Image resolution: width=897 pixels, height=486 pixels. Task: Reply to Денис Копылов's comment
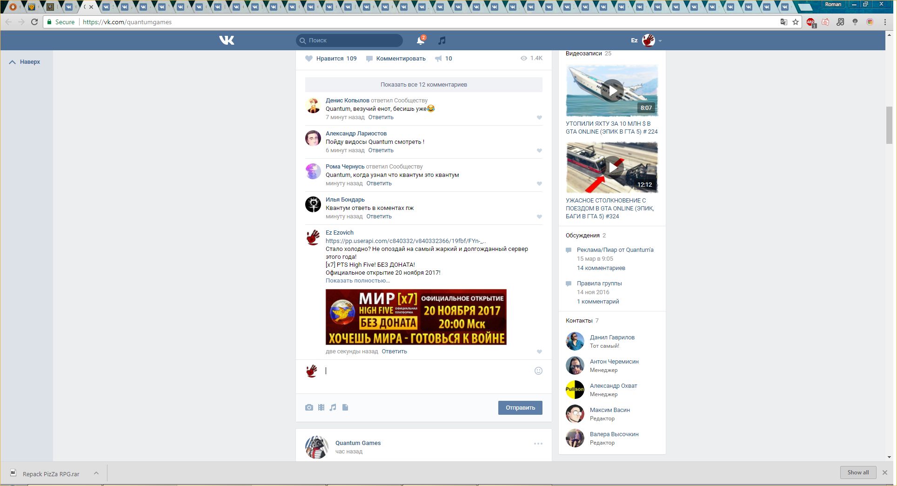381,117
